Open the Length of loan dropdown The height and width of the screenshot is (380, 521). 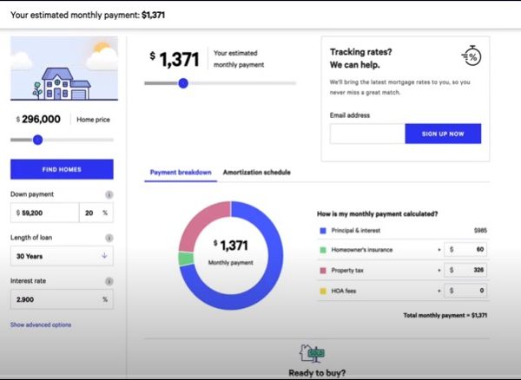coord(62,256)
